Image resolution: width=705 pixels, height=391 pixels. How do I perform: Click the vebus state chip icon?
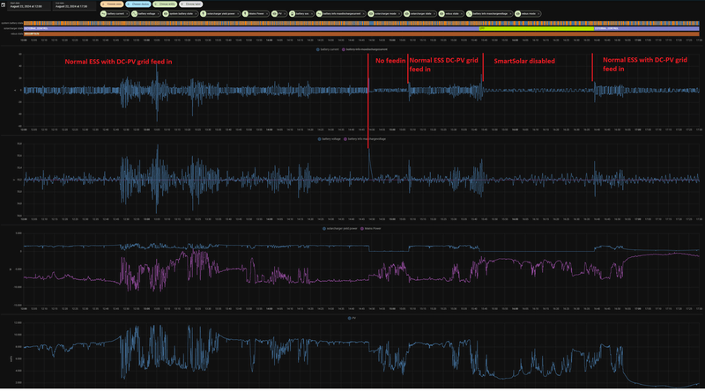tap(442, 13)
